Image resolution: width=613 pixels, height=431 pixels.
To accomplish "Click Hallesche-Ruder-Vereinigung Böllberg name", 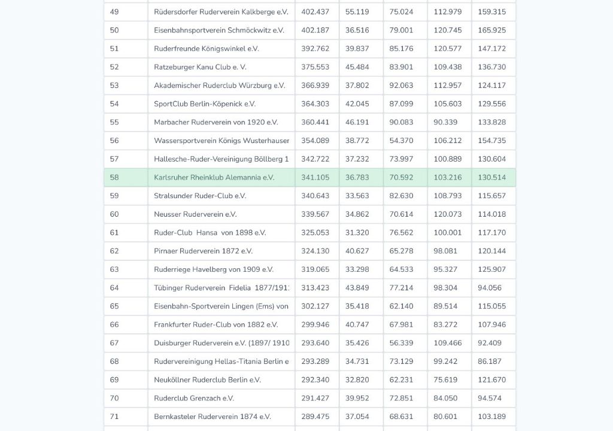I will point(221,159).
